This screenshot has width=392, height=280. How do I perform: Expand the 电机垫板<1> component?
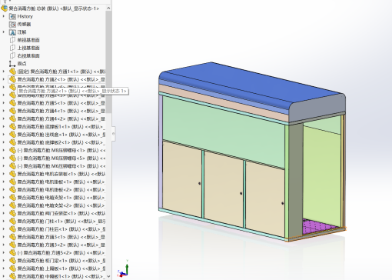4,182
